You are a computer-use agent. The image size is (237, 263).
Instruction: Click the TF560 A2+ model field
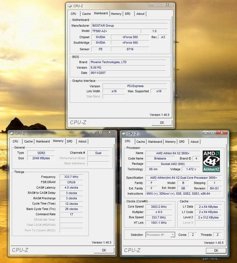[x=116, y=31]
